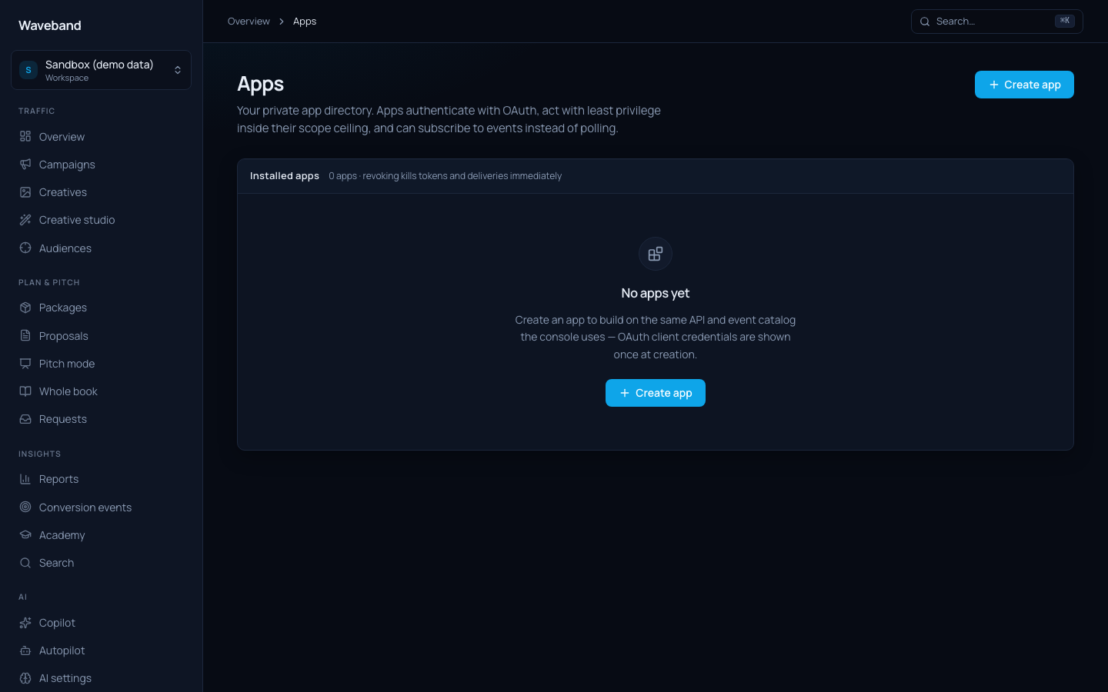Click the '0 apps · revoking kills tokens' text
Screen dimensions: 1108x692
point(446,176)
